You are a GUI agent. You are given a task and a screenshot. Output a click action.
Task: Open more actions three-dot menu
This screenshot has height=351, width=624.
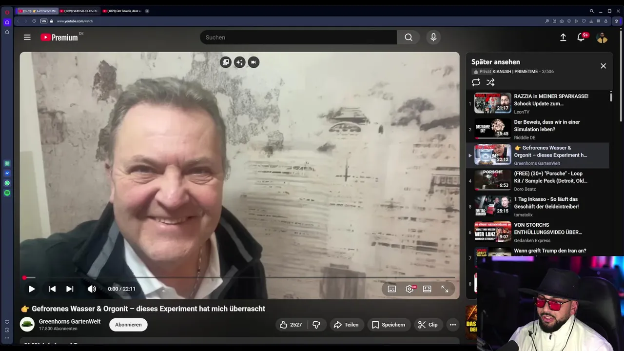(453, 325)
